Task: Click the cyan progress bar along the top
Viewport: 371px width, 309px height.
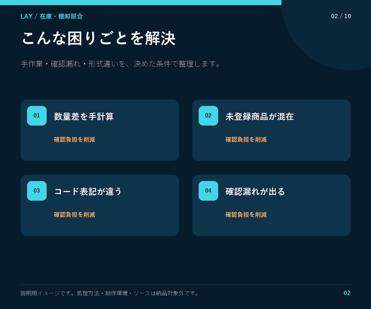Action: point(141,2)
